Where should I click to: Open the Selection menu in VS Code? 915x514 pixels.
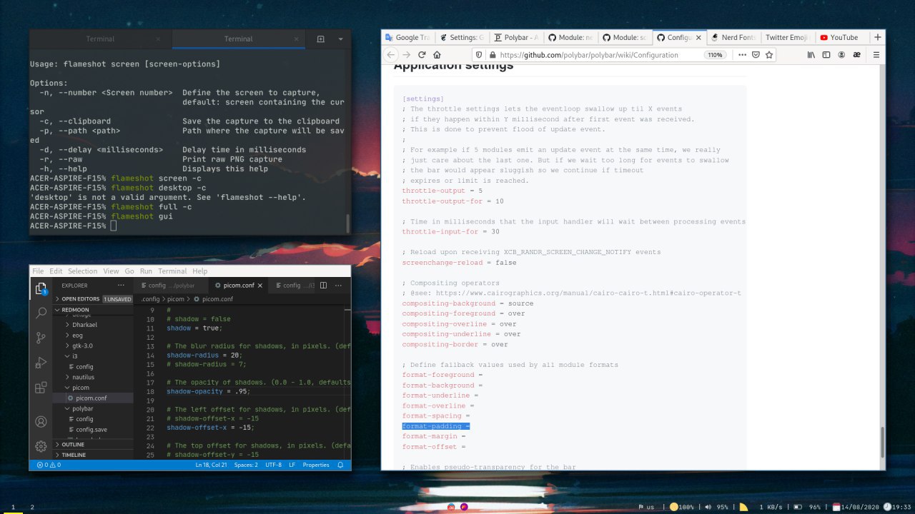[x=82, y=271]
